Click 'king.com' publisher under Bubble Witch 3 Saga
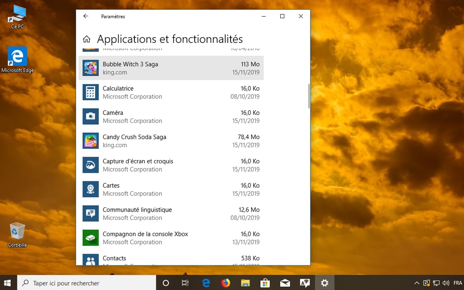Screen dimensions: 464x290 click(115, 72)
